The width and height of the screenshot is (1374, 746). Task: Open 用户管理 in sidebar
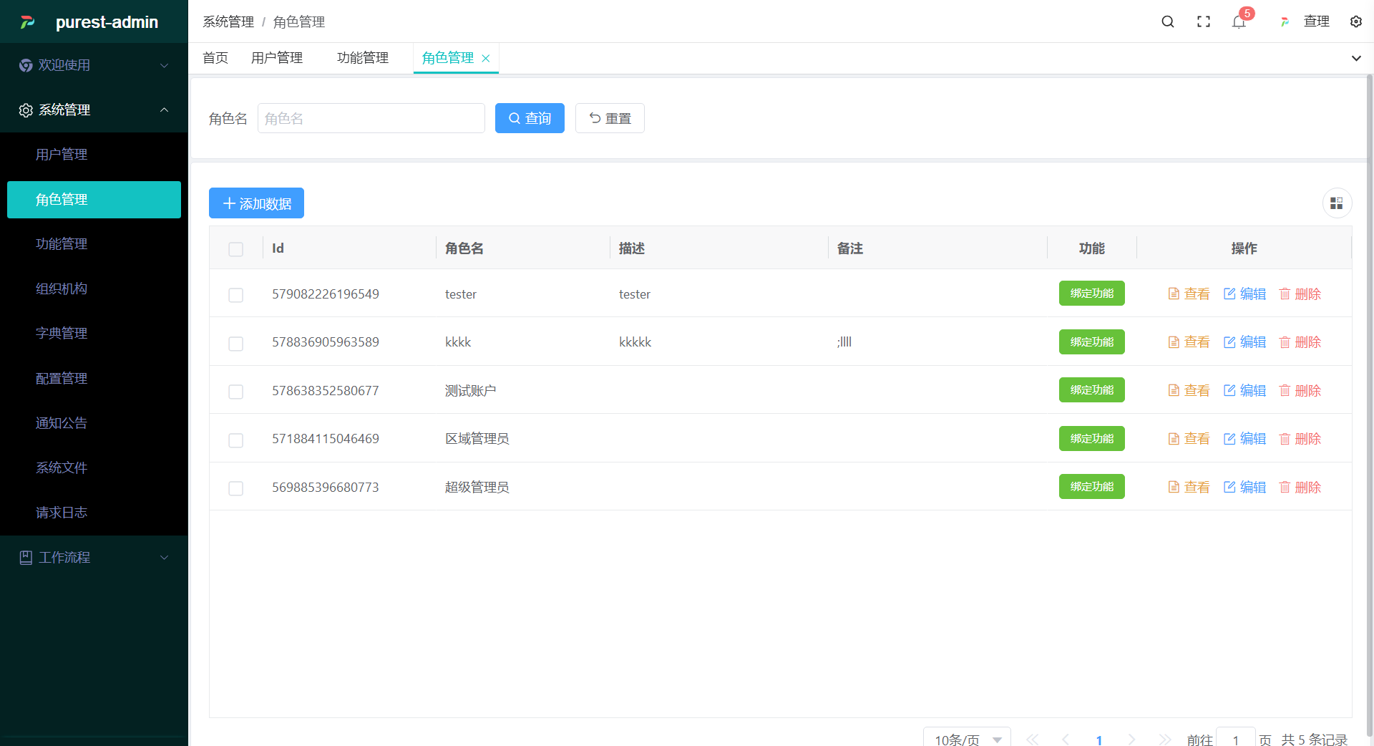(x=94, y=155)
